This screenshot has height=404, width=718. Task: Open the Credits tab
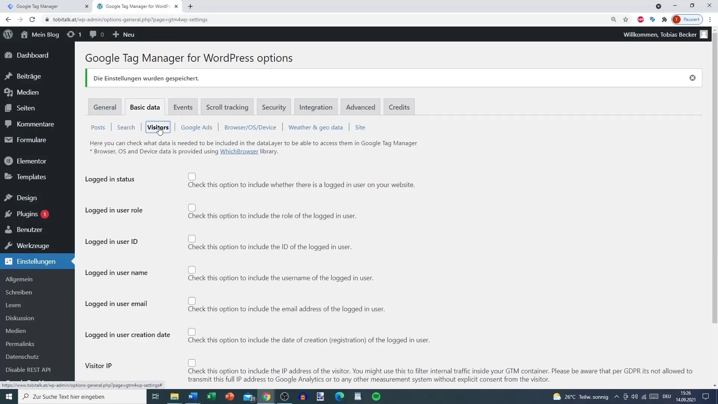(399, 107)
